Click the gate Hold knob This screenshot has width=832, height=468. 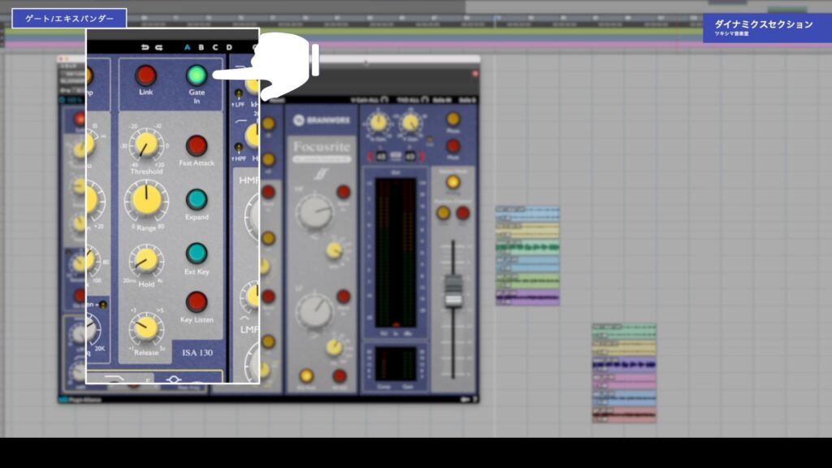point(145,260)
